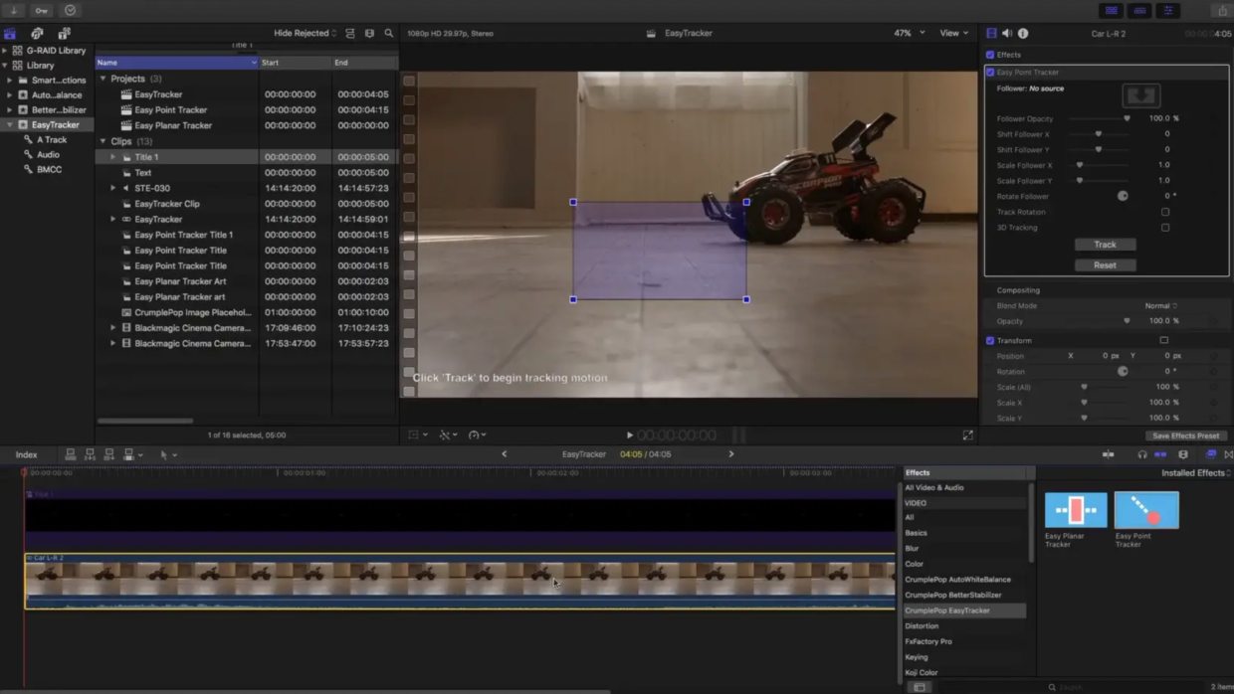
Task: Open the Installed Effects dropdown
Action: click(1195, 472)
